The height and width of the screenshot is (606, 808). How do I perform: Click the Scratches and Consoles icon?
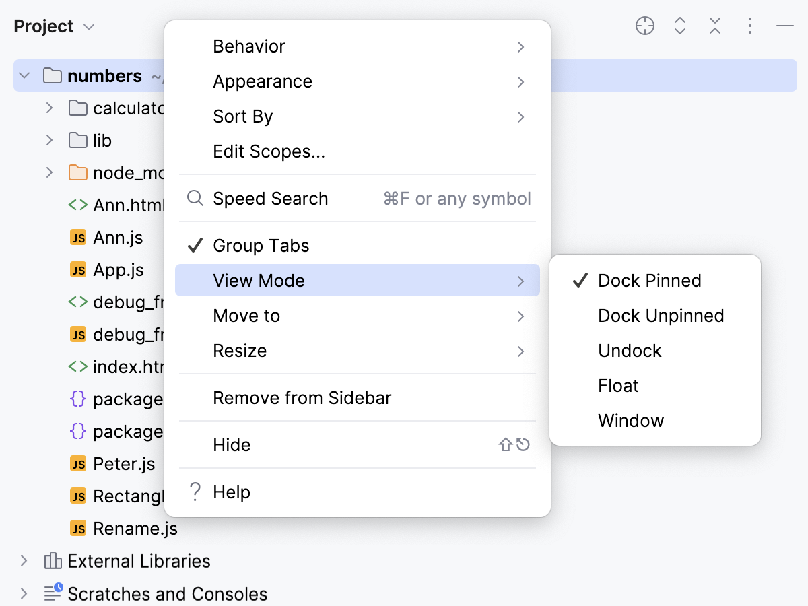[x=53, y=593]
